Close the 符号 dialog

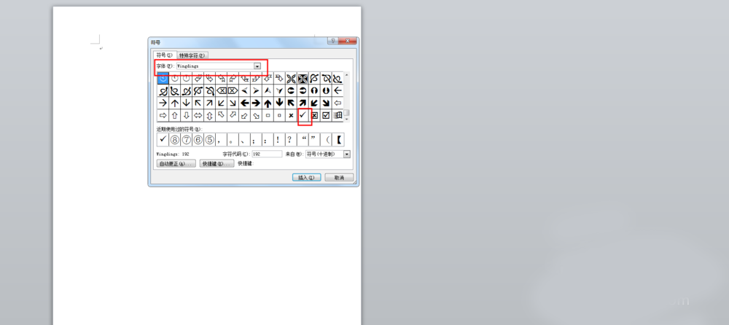[x=347, y=41]
